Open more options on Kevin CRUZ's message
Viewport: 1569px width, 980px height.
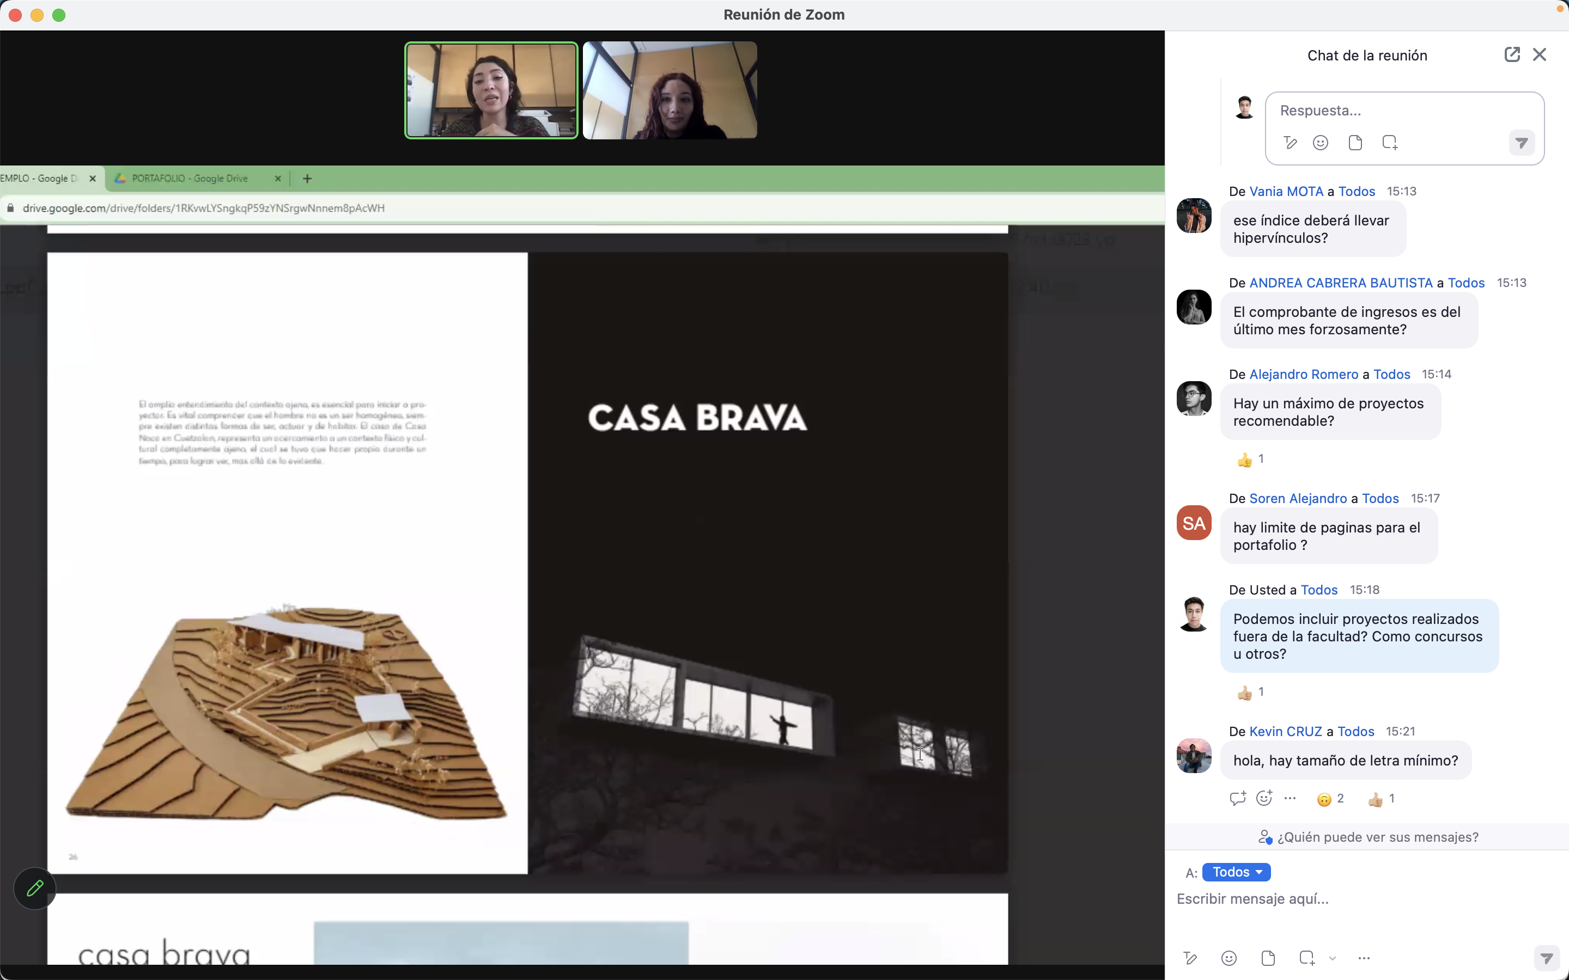1290,799
